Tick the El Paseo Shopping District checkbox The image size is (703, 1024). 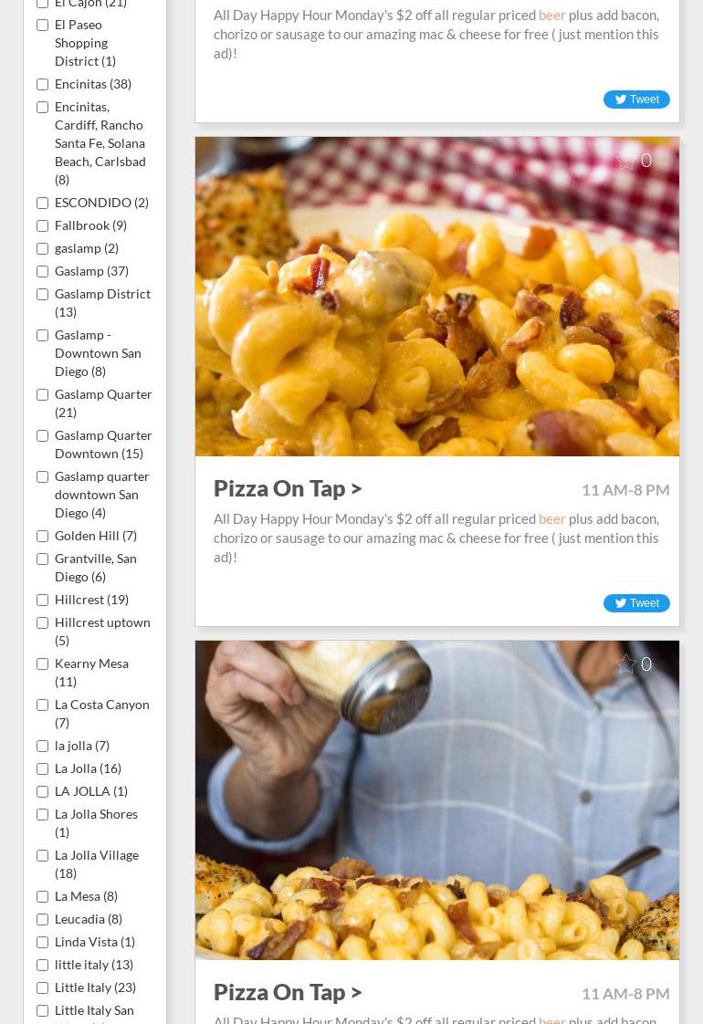(43, 26)
